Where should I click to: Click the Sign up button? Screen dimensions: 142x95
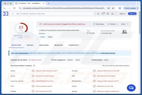[x=132, y=14]
